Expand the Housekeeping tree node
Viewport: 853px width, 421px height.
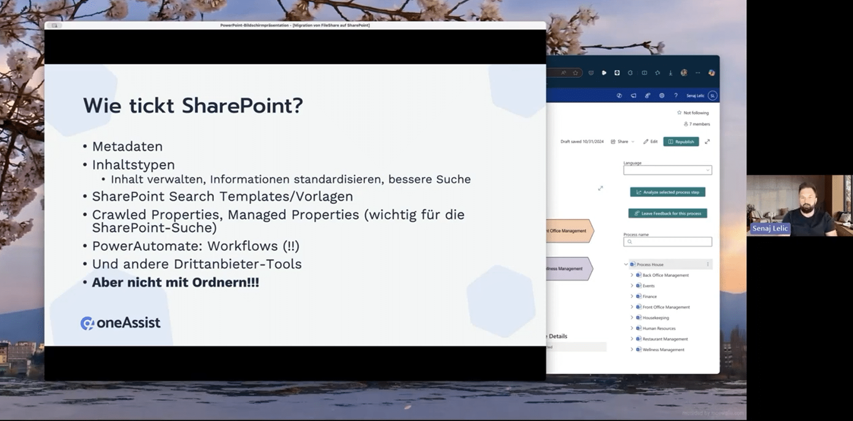click(632, 318)
